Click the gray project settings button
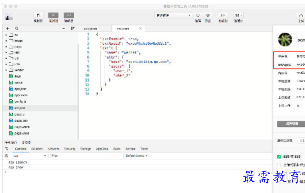The width and height of the screenshot is (305, 193). pyautogui.click(x=291, y=124)
